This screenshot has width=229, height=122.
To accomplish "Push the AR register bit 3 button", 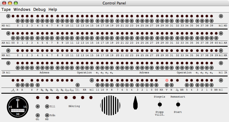I will click(32, 38).
